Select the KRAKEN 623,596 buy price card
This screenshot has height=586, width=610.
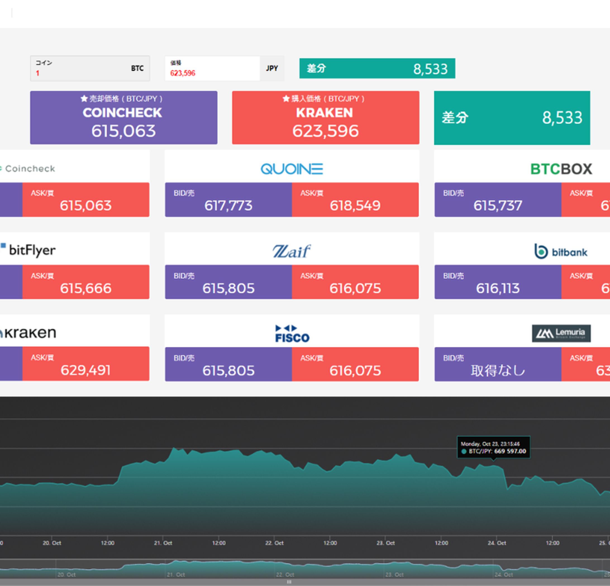pyautogui.click(x=326, y=117)
